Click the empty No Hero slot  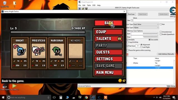76,51
